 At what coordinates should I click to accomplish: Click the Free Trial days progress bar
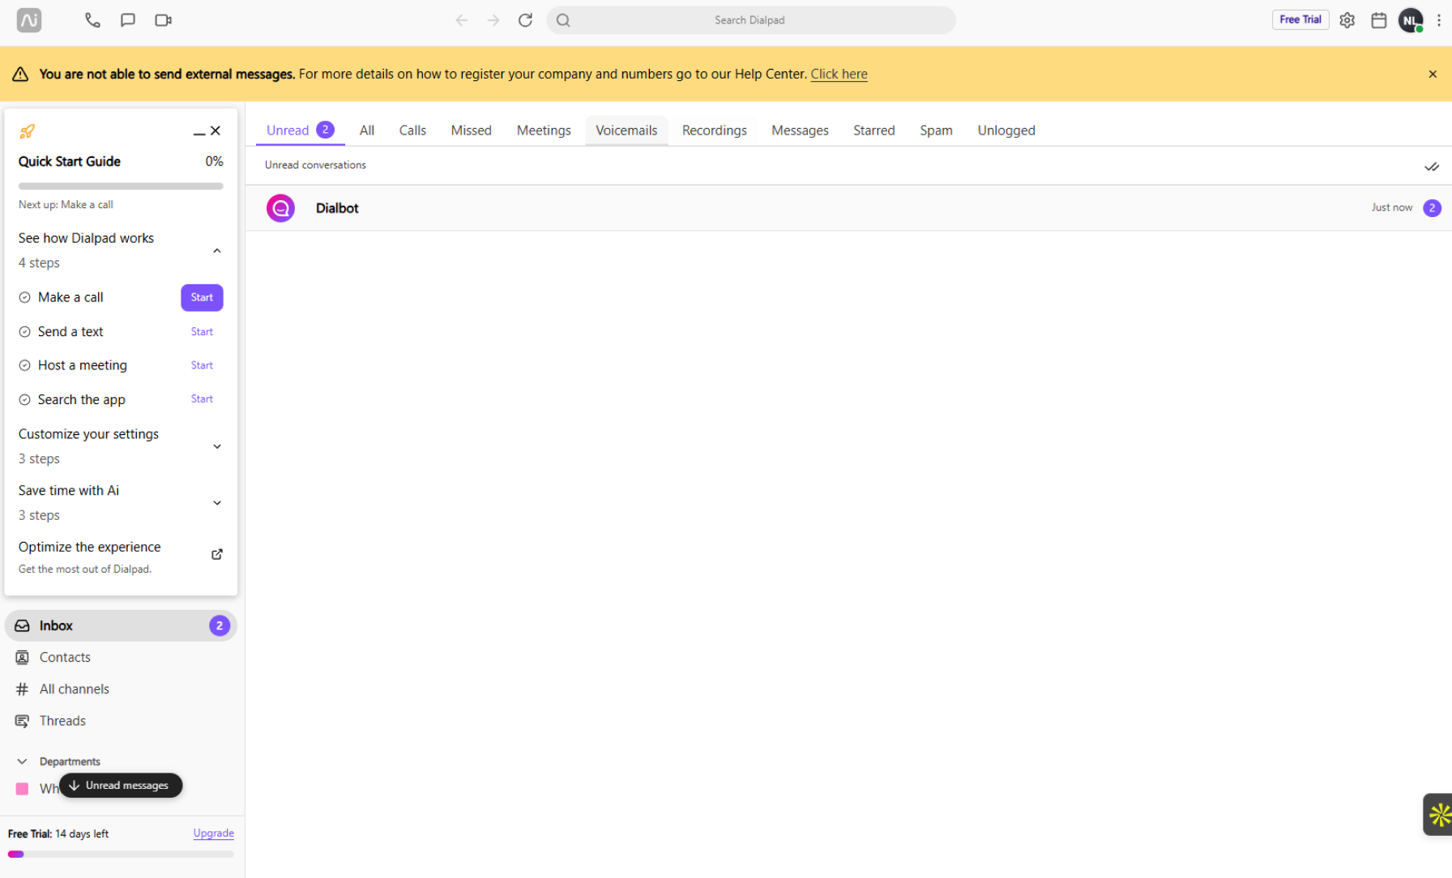121,854
